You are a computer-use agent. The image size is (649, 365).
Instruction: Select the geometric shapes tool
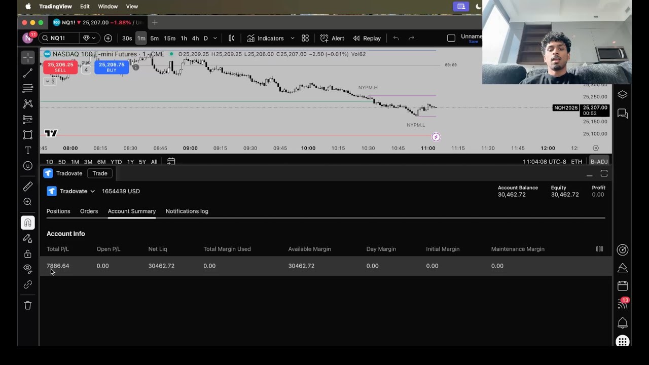click(x=28, y=135)
